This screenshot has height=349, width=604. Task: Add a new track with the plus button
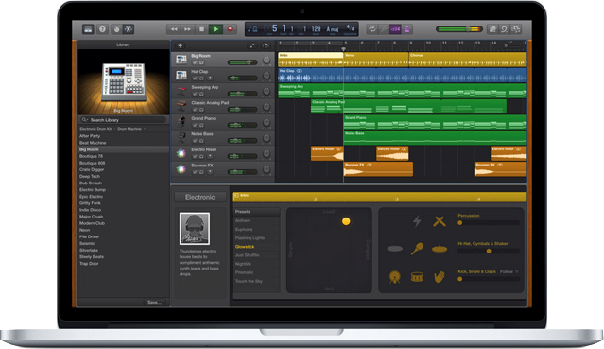[x=180, y=45]
